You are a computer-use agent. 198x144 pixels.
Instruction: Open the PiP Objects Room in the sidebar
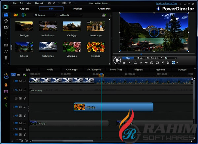coord(6,27)
